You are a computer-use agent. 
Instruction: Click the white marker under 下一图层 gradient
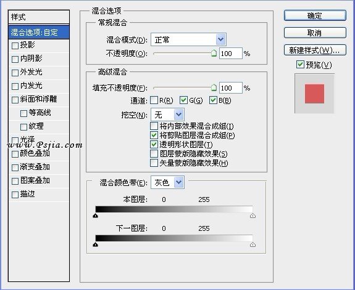pyautogui.click(x=253, y=244)
